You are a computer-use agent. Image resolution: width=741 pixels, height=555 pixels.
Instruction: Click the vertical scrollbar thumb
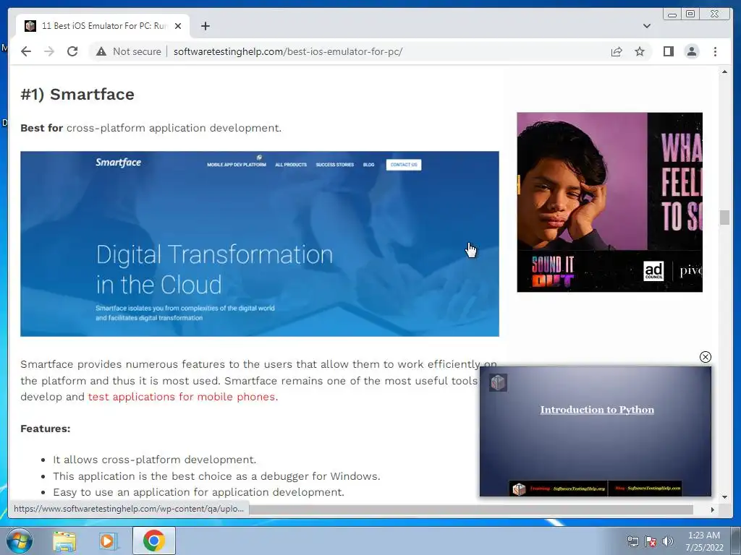click(724, 218)
